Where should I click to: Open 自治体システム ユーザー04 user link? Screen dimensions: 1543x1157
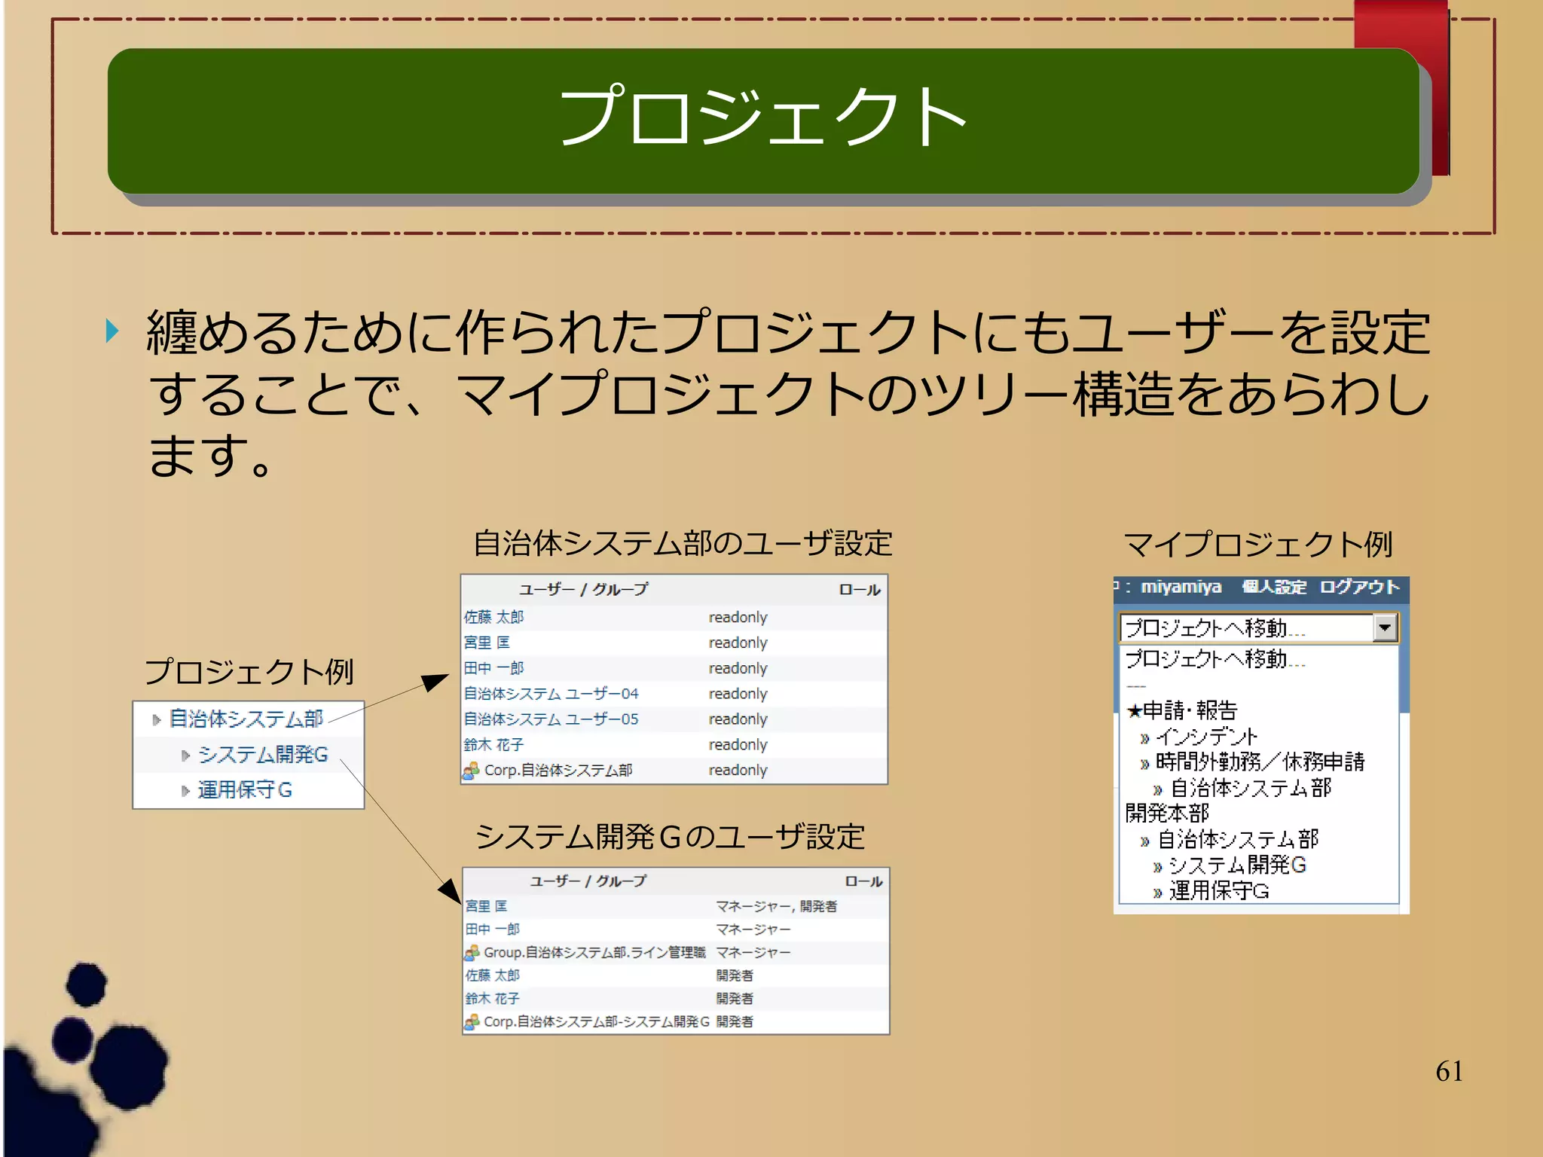pos(551,694)
